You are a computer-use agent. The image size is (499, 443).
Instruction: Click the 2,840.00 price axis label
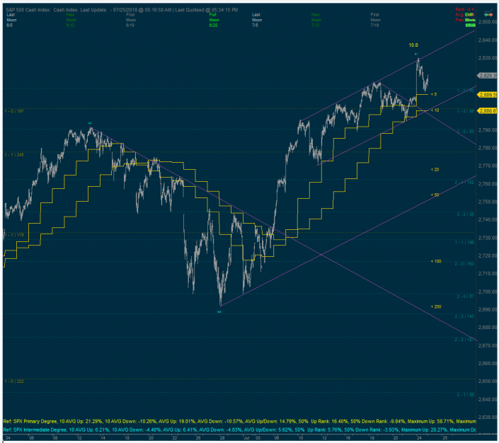pyautogui.click(x=487, y=40)
